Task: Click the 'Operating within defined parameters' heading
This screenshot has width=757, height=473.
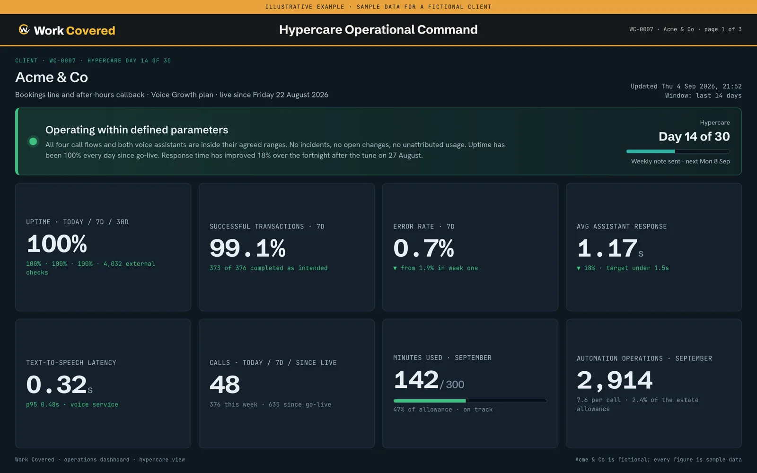Action: point(137,130)
